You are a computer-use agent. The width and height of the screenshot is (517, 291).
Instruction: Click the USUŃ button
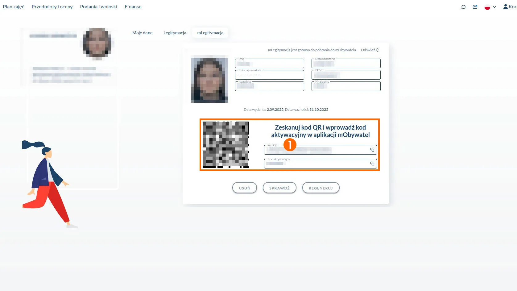tap(245, 188)
